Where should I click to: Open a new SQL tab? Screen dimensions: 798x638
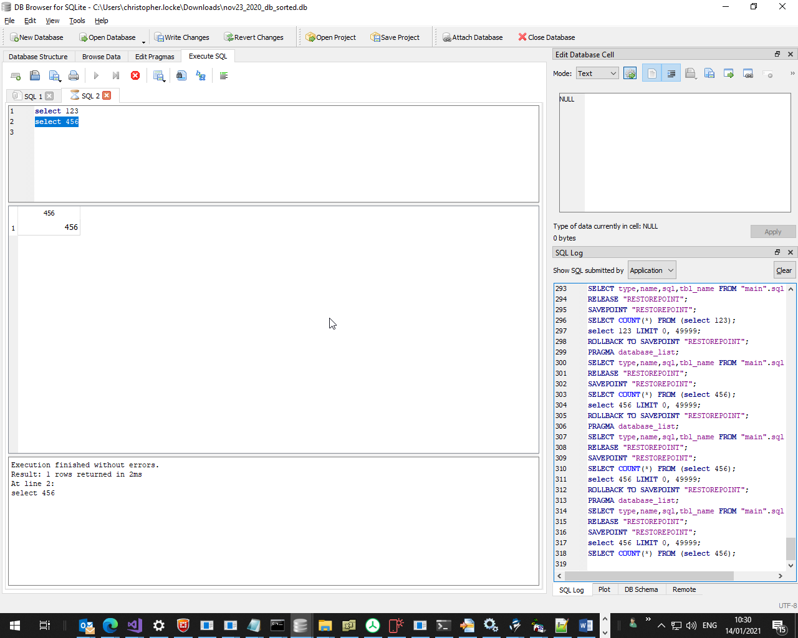click(16, 75)
